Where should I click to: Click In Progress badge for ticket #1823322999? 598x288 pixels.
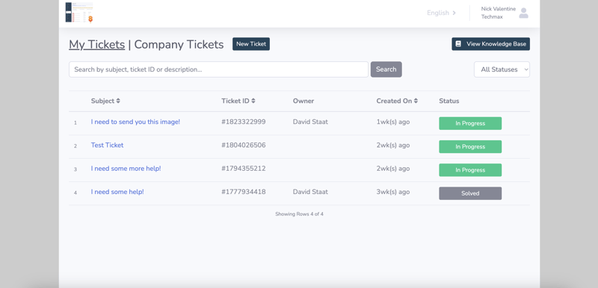pyautogui.click(x=470, y=123)
